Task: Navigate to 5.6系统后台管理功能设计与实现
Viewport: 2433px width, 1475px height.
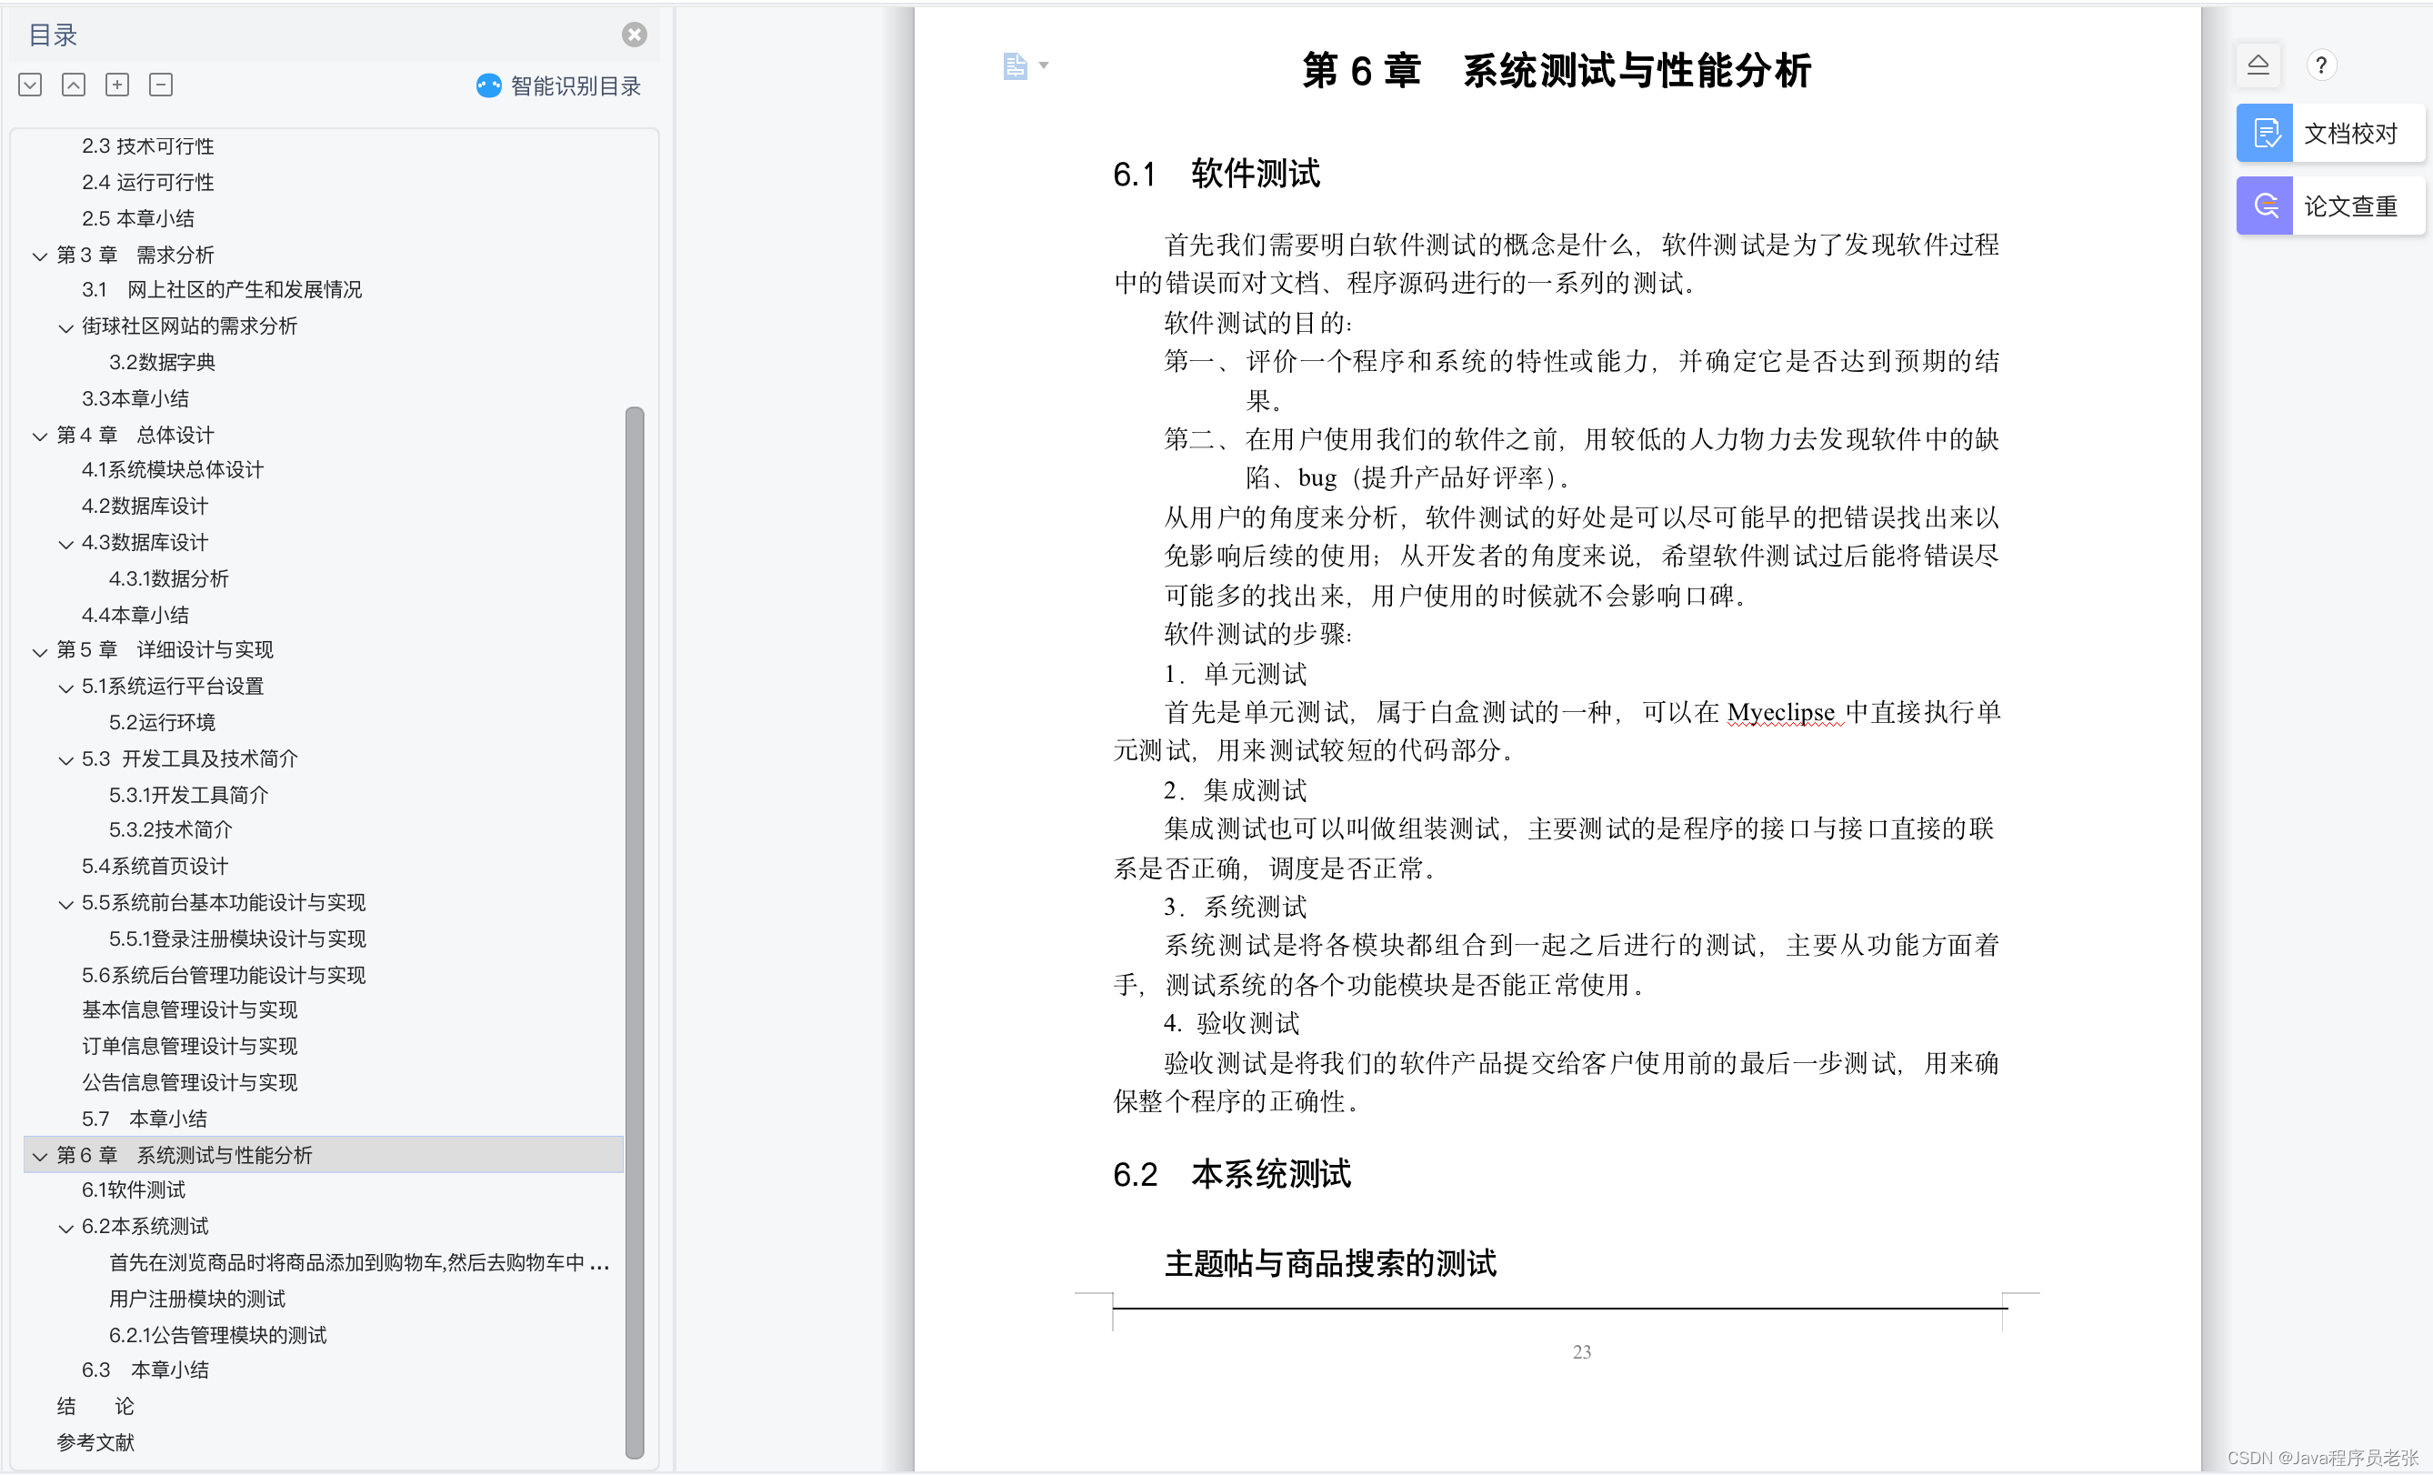Action: point(223,976)
